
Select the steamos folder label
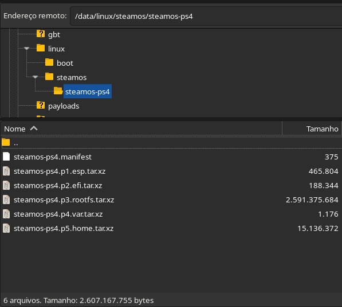point(72,78)
